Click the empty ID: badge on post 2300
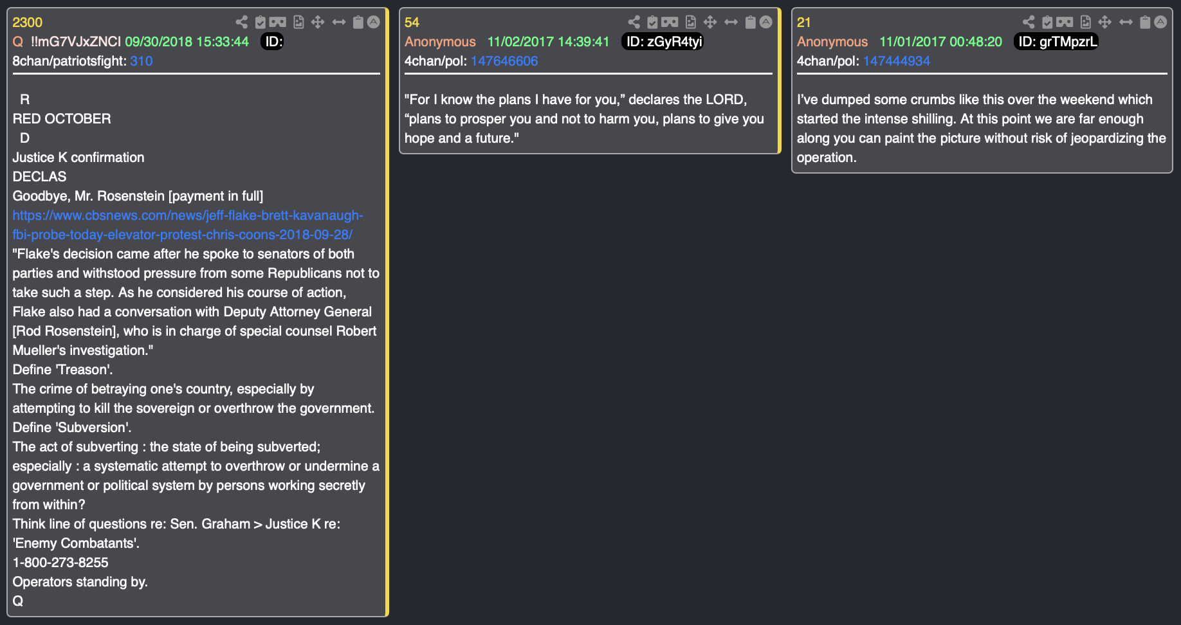The height and width of the screenshot is (625, 1181). pos(273,42)
